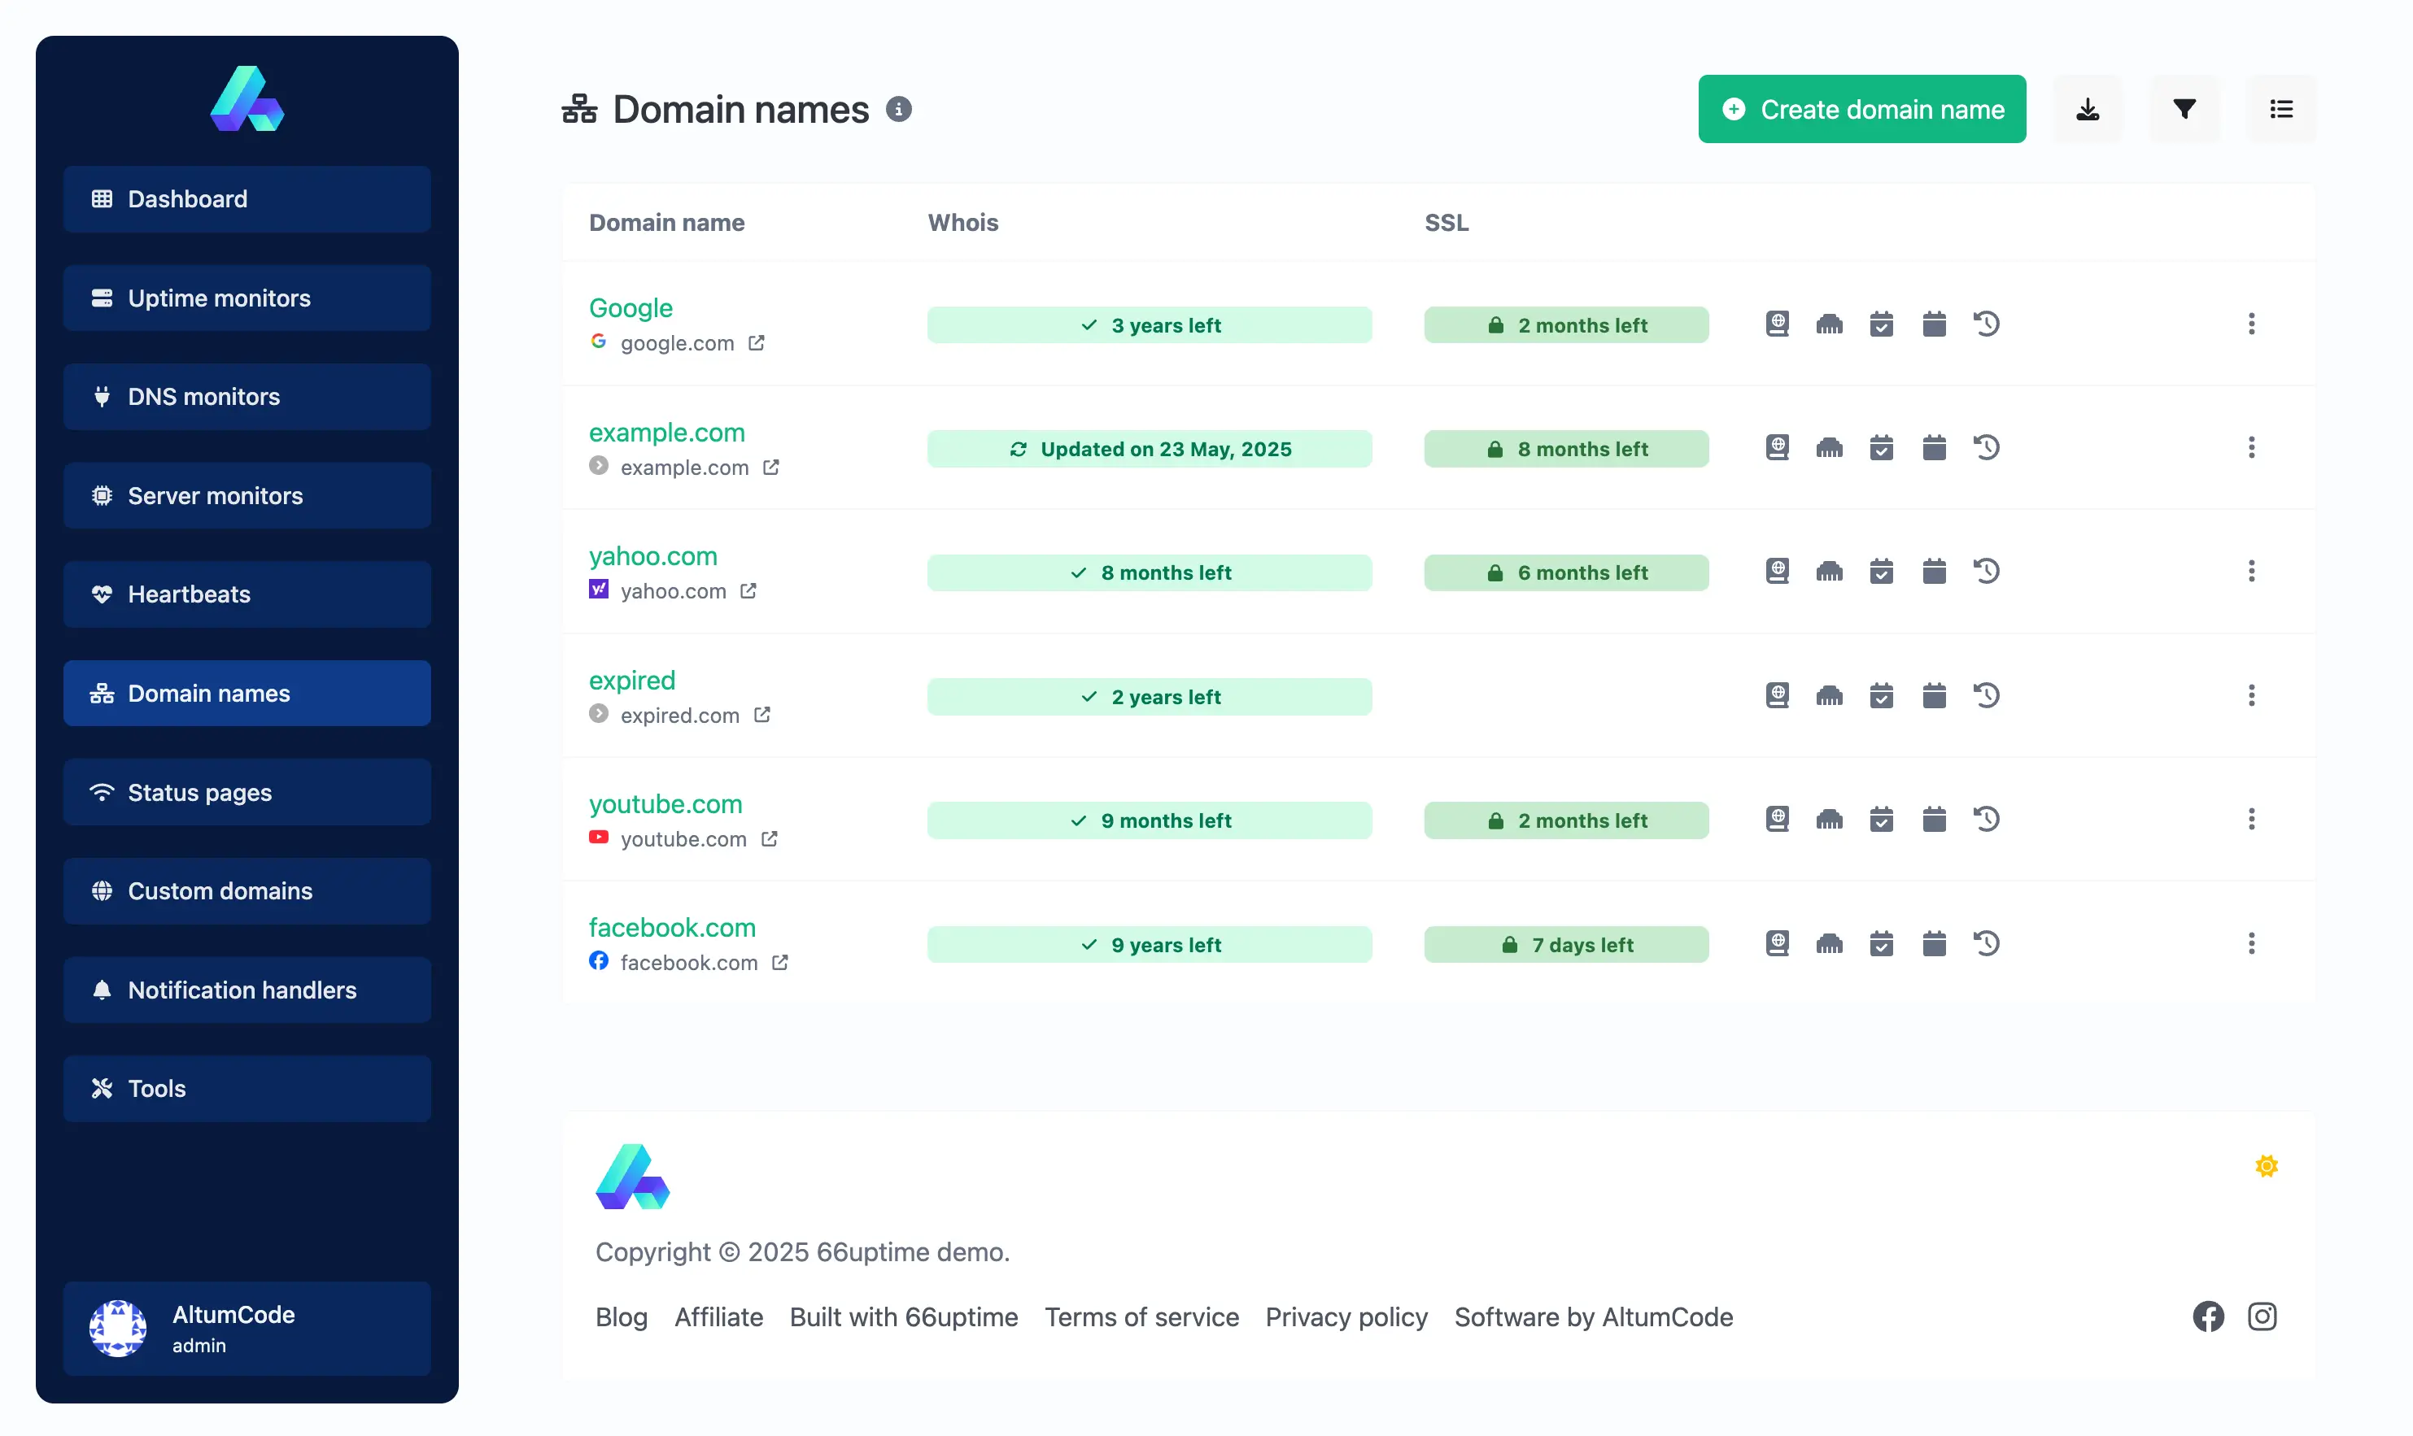Viewport: 2413px width, 1436px height.
Task: Open Uptime monitors in the sidebar
Action: (247, 298)
